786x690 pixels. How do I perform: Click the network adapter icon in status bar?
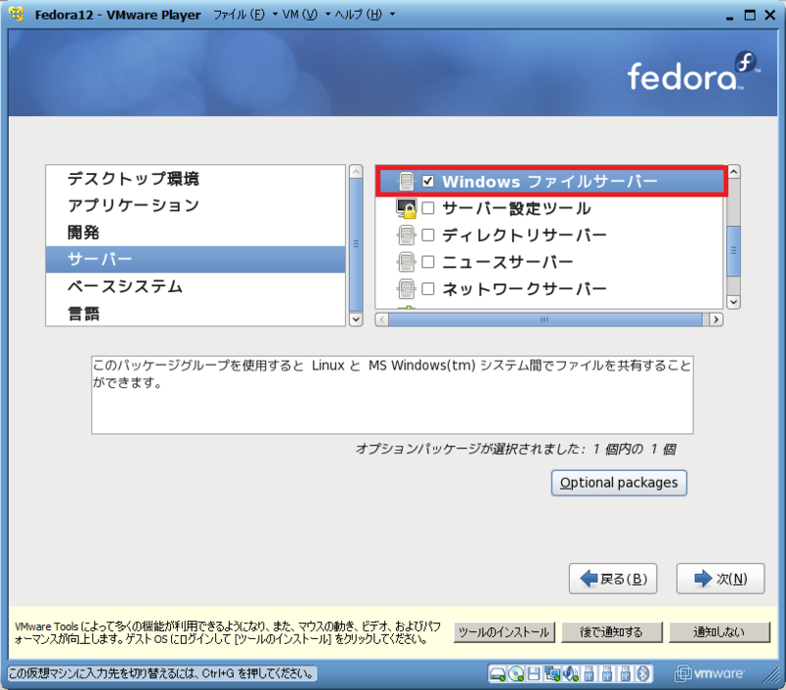pos(552,674)
